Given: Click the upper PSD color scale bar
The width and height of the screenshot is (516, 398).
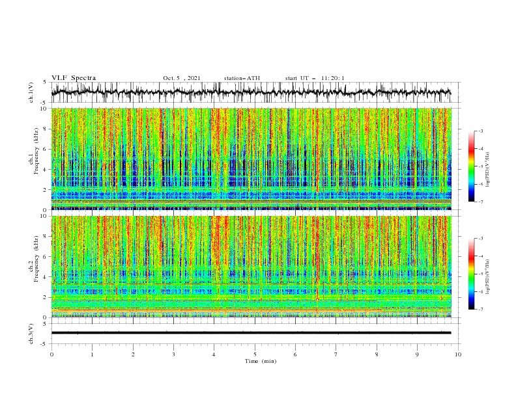Looking at the screenshot, I should (x=472, y=166).
